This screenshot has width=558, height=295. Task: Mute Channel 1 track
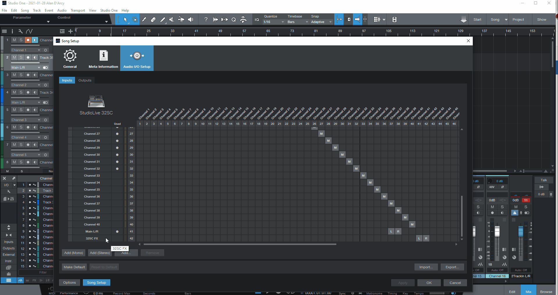tap(14, 40)
